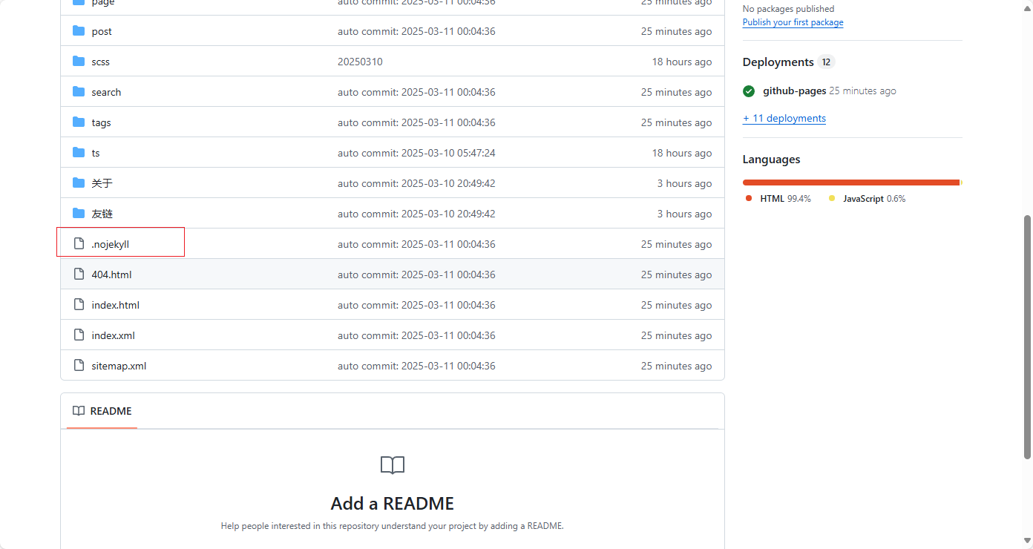Click the file icon beside sitemap.xml

coord(79,366)
